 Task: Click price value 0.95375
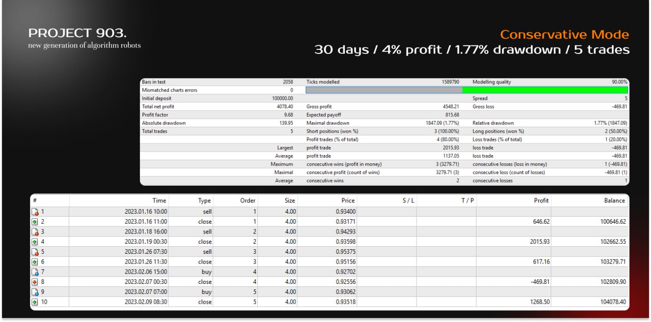click(346, 252)
